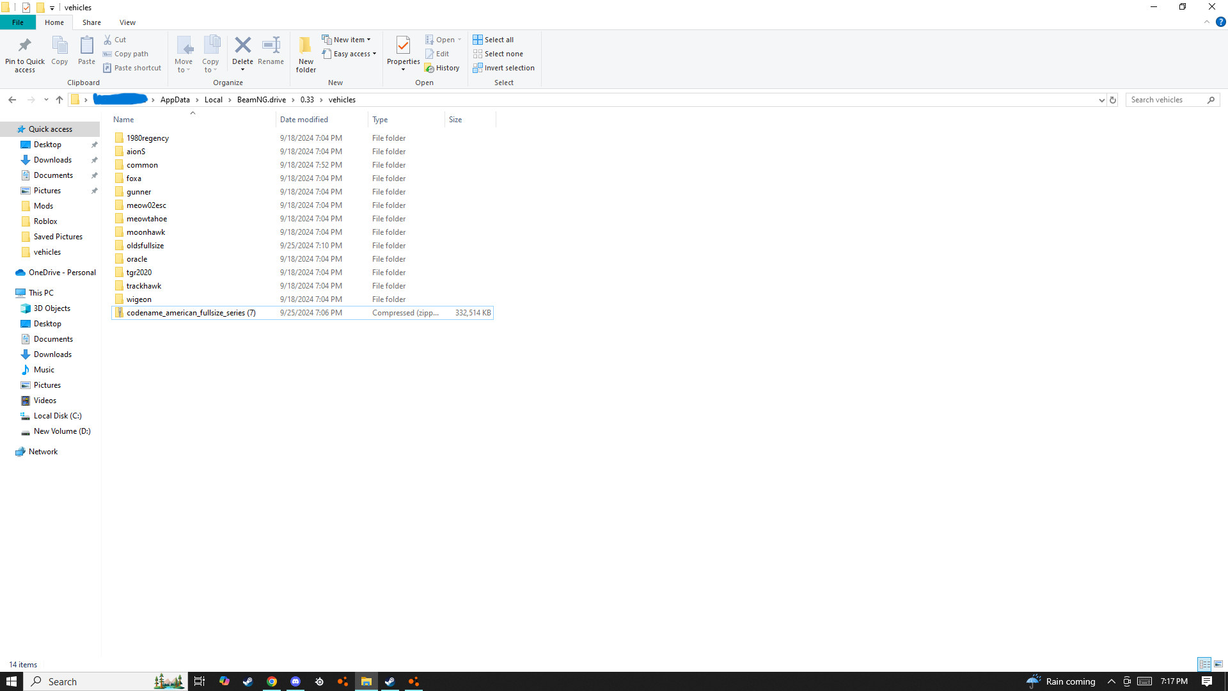The image size is (1228, 691).
Task: Click the Cut scissors icon
Action: pos(107,40)
